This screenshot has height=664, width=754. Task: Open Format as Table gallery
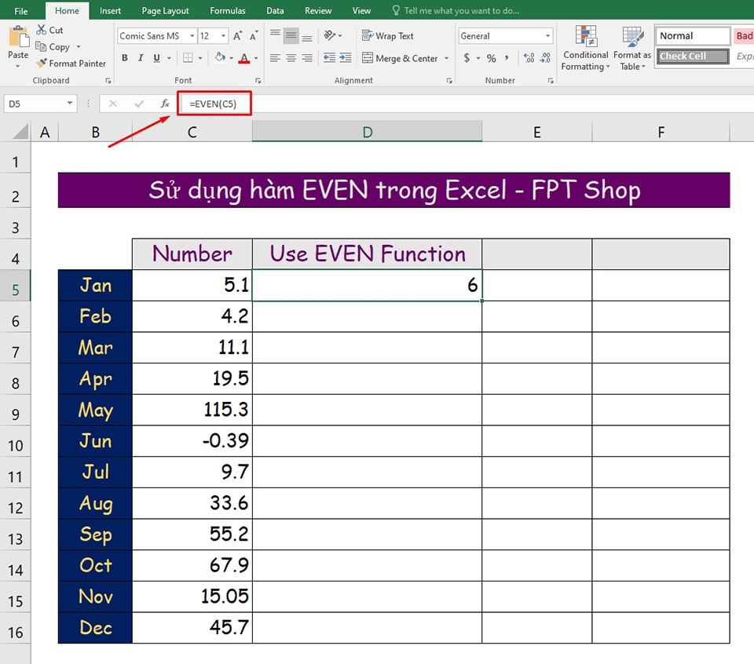pos(631,48)
